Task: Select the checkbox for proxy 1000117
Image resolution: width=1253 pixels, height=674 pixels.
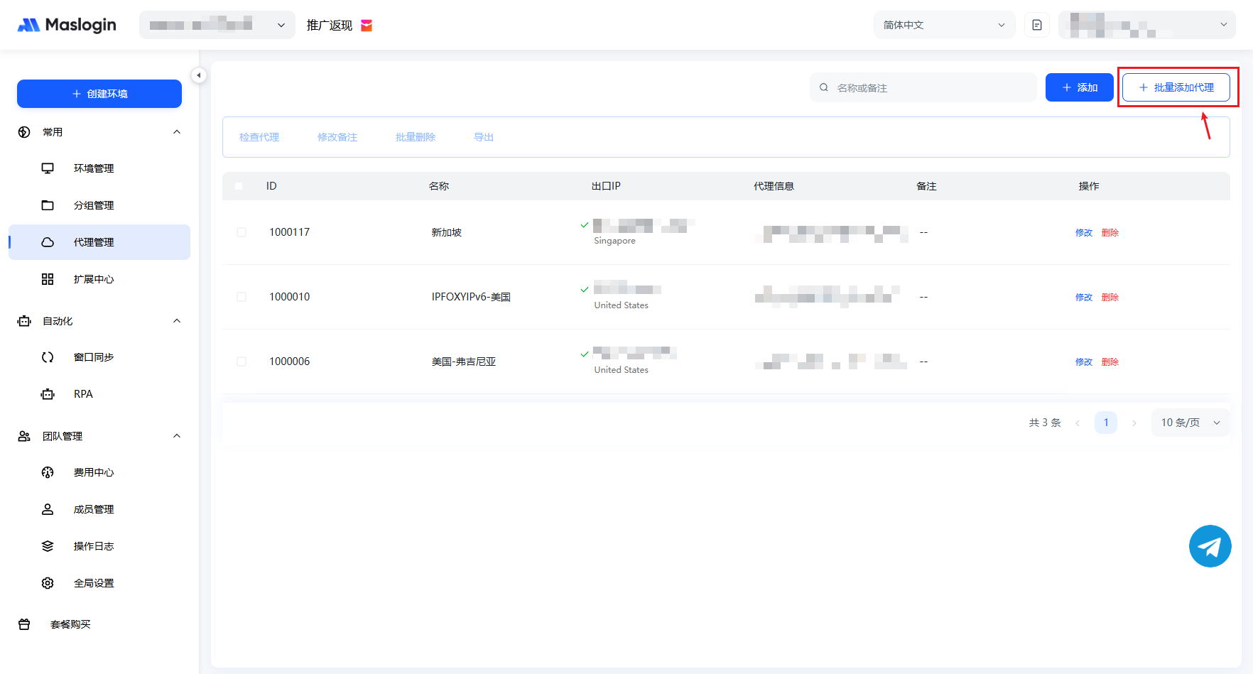Action: [x=242, y=232]
